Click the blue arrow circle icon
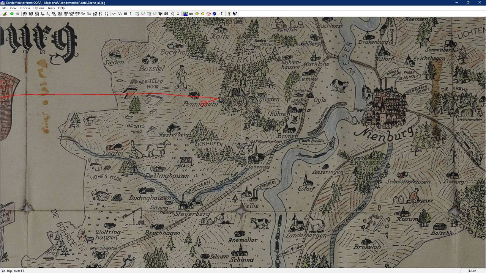Image resolution: width=486 pixels, height=273 pixels. (215, 14)
